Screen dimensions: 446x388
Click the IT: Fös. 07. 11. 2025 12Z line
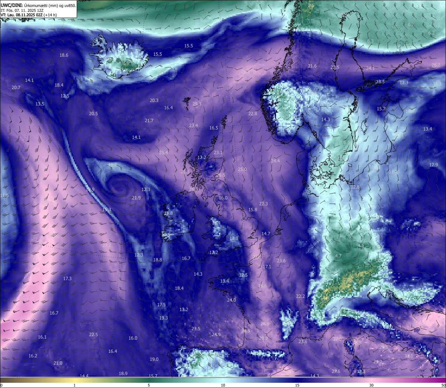22,10
